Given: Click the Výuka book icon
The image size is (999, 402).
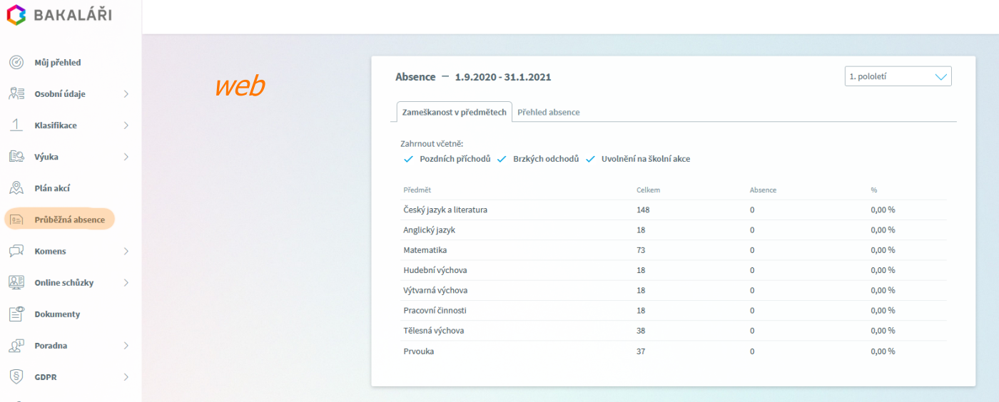Looking at the screenshot, I should tap(16, 157).
